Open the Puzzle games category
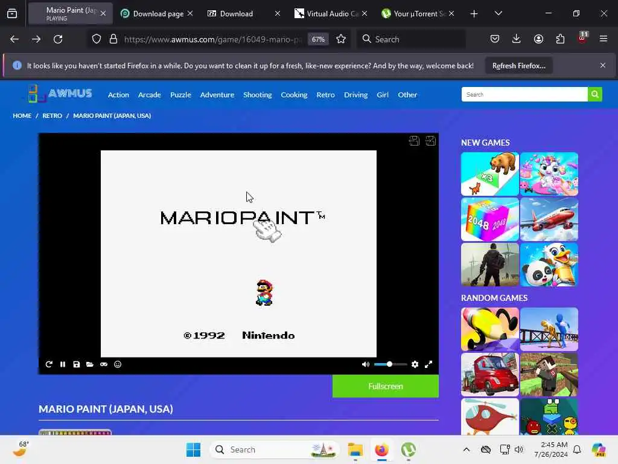The image size is (618, 464). pos(180,95)
